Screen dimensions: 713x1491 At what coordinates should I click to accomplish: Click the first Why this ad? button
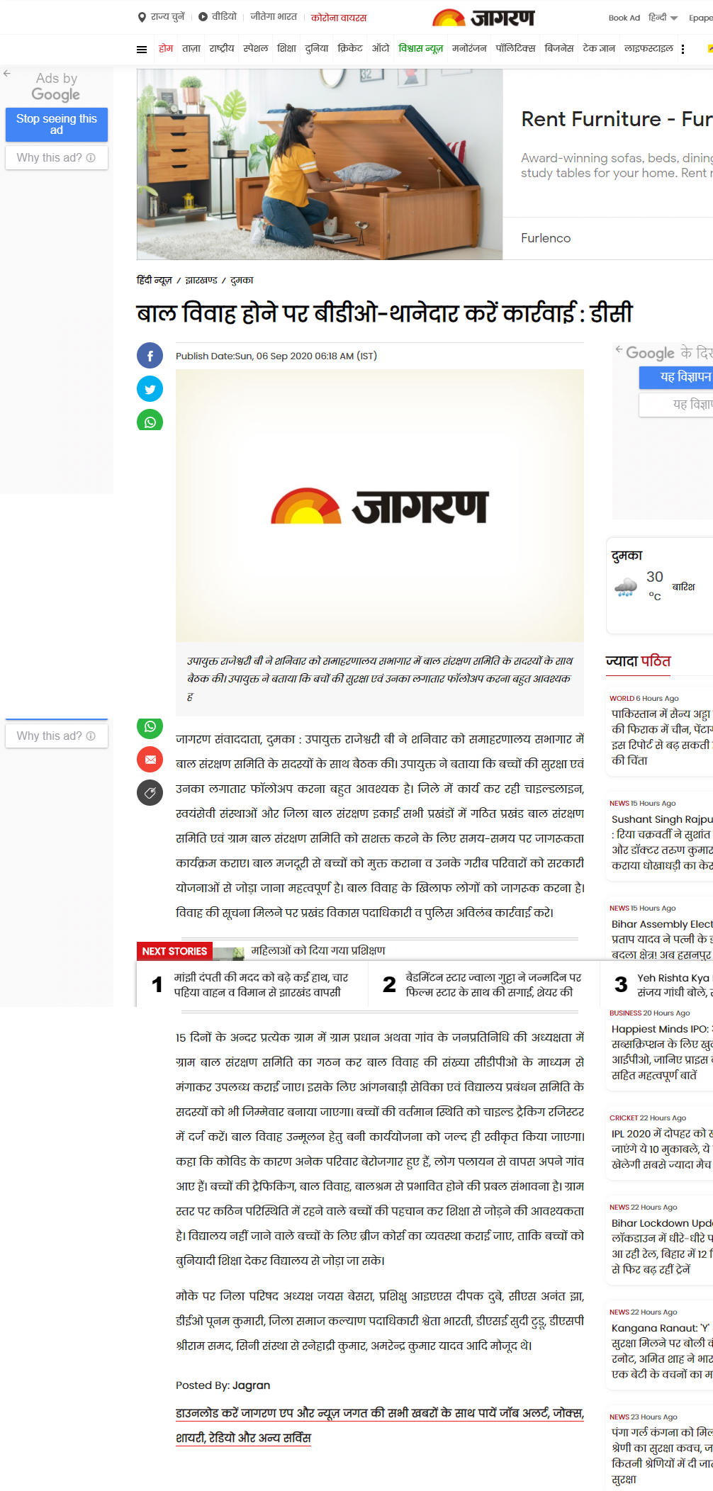[57, 157]
